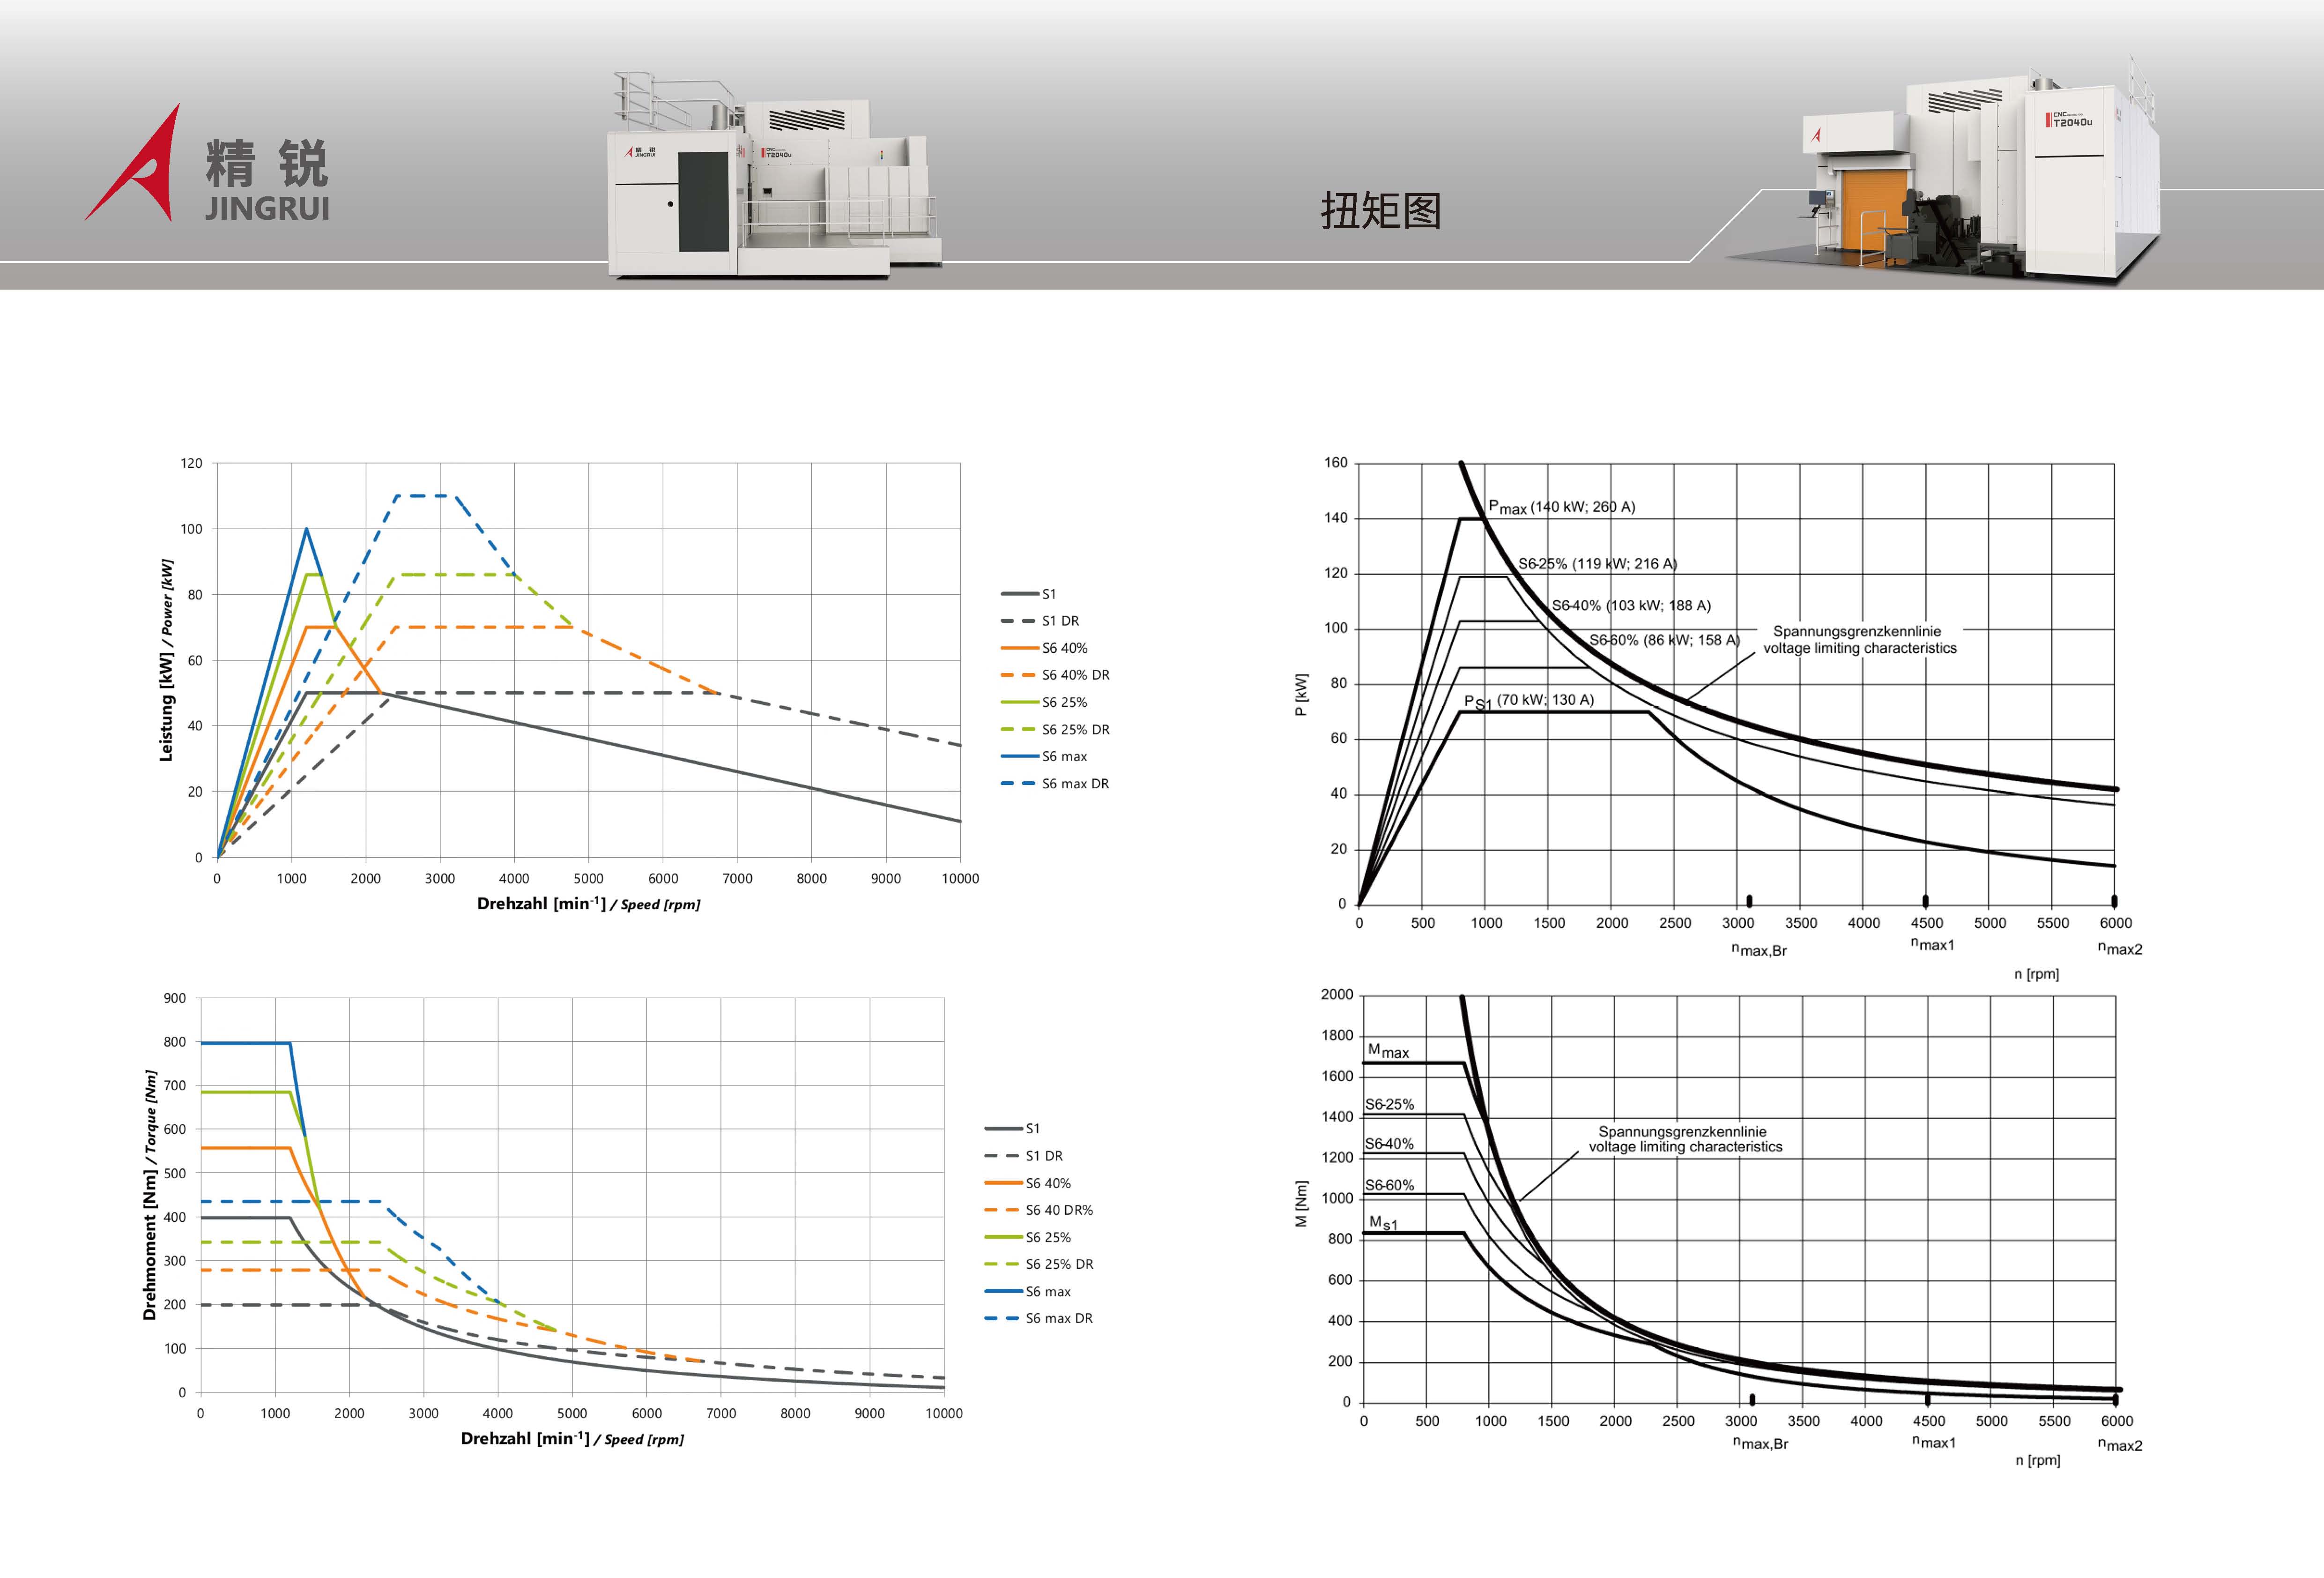Viewport: 2324px width, 1578px height.
Task: Click nmax1 marker on power diagram axis
Action: pyautogui.click(x=1925, y=902)
